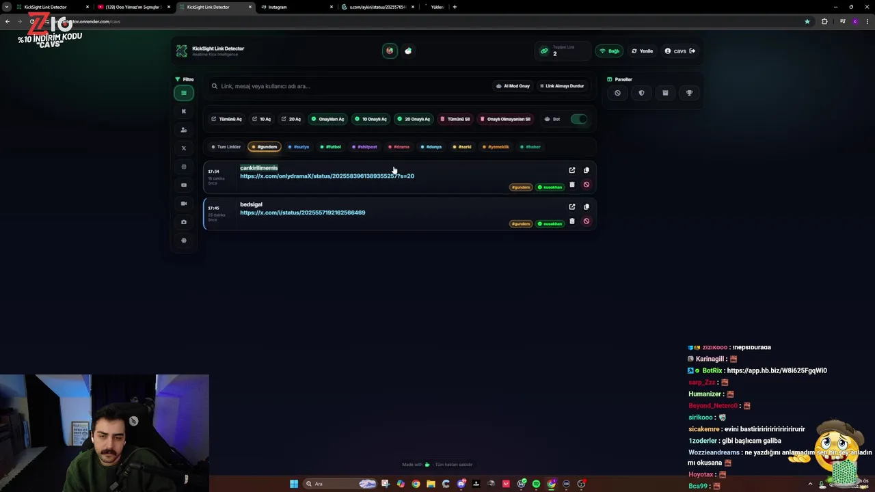Select the Tüm Linkler tag tab
875x492 pixels.
pos(226,147)
